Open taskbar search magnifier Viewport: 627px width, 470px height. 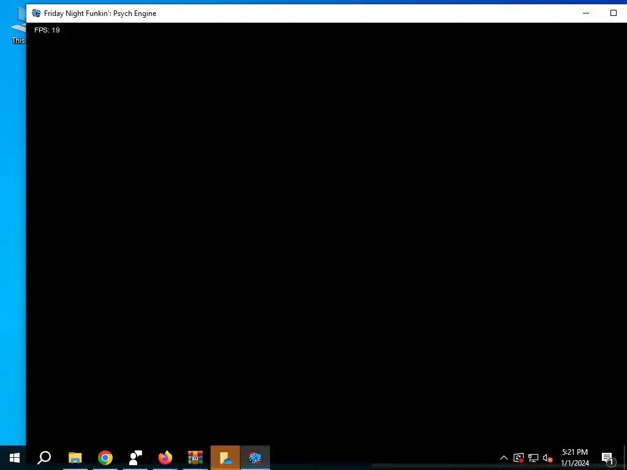44,458
